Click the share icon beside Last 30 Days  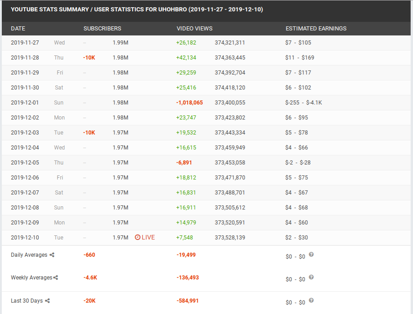(x=47, y=300)
